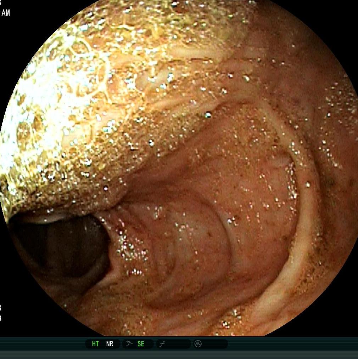This screenshot has height=359, width=358.
Task: Click the green HT status indicator
Action: click(95, 344)
